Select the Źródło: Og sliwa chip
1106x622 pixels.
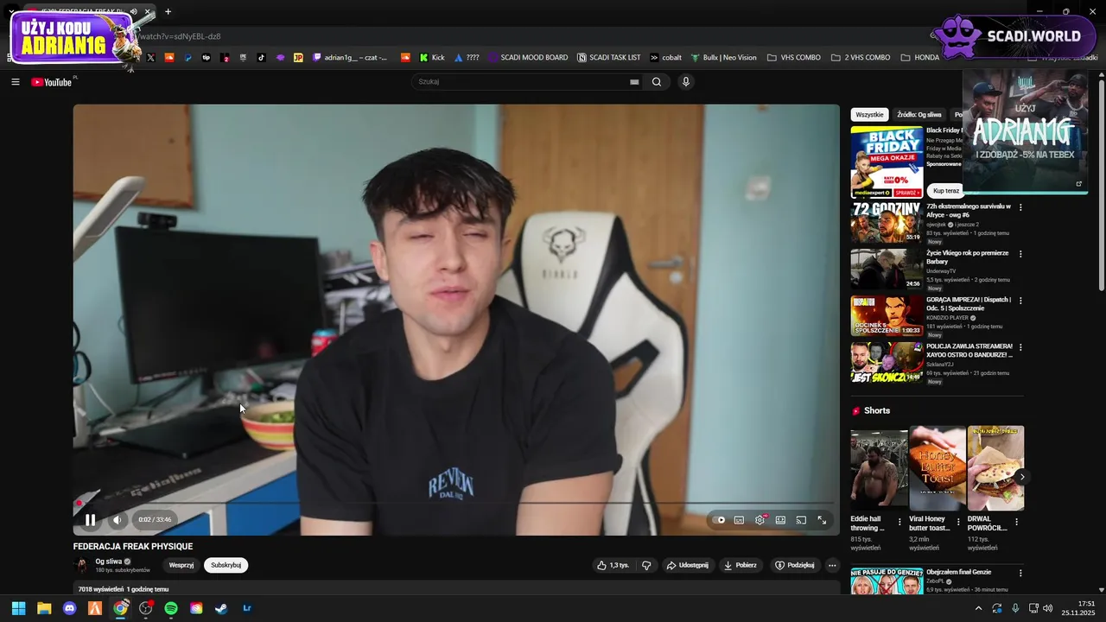919,114
